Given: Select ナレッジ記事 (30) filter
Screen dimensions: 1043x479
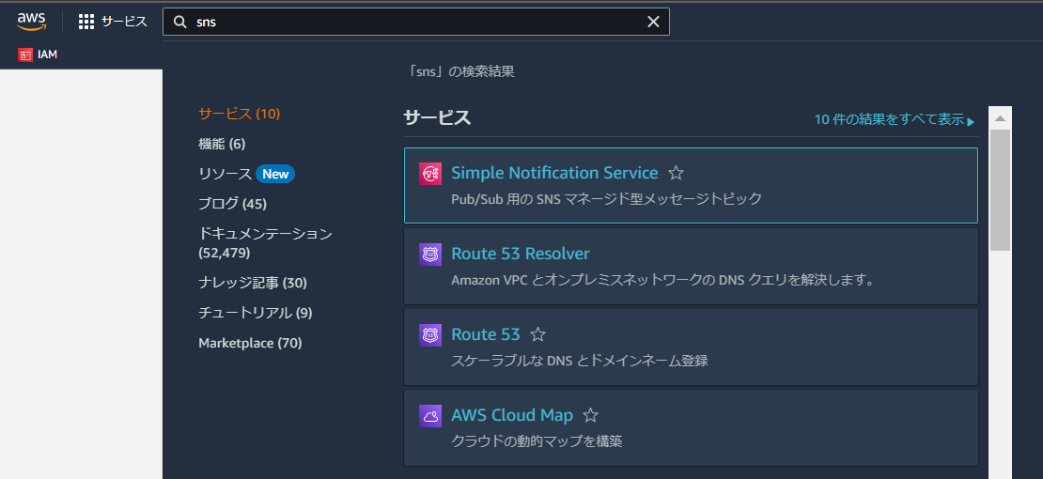Looking at the screenshot, I should [x=253, y=284].
